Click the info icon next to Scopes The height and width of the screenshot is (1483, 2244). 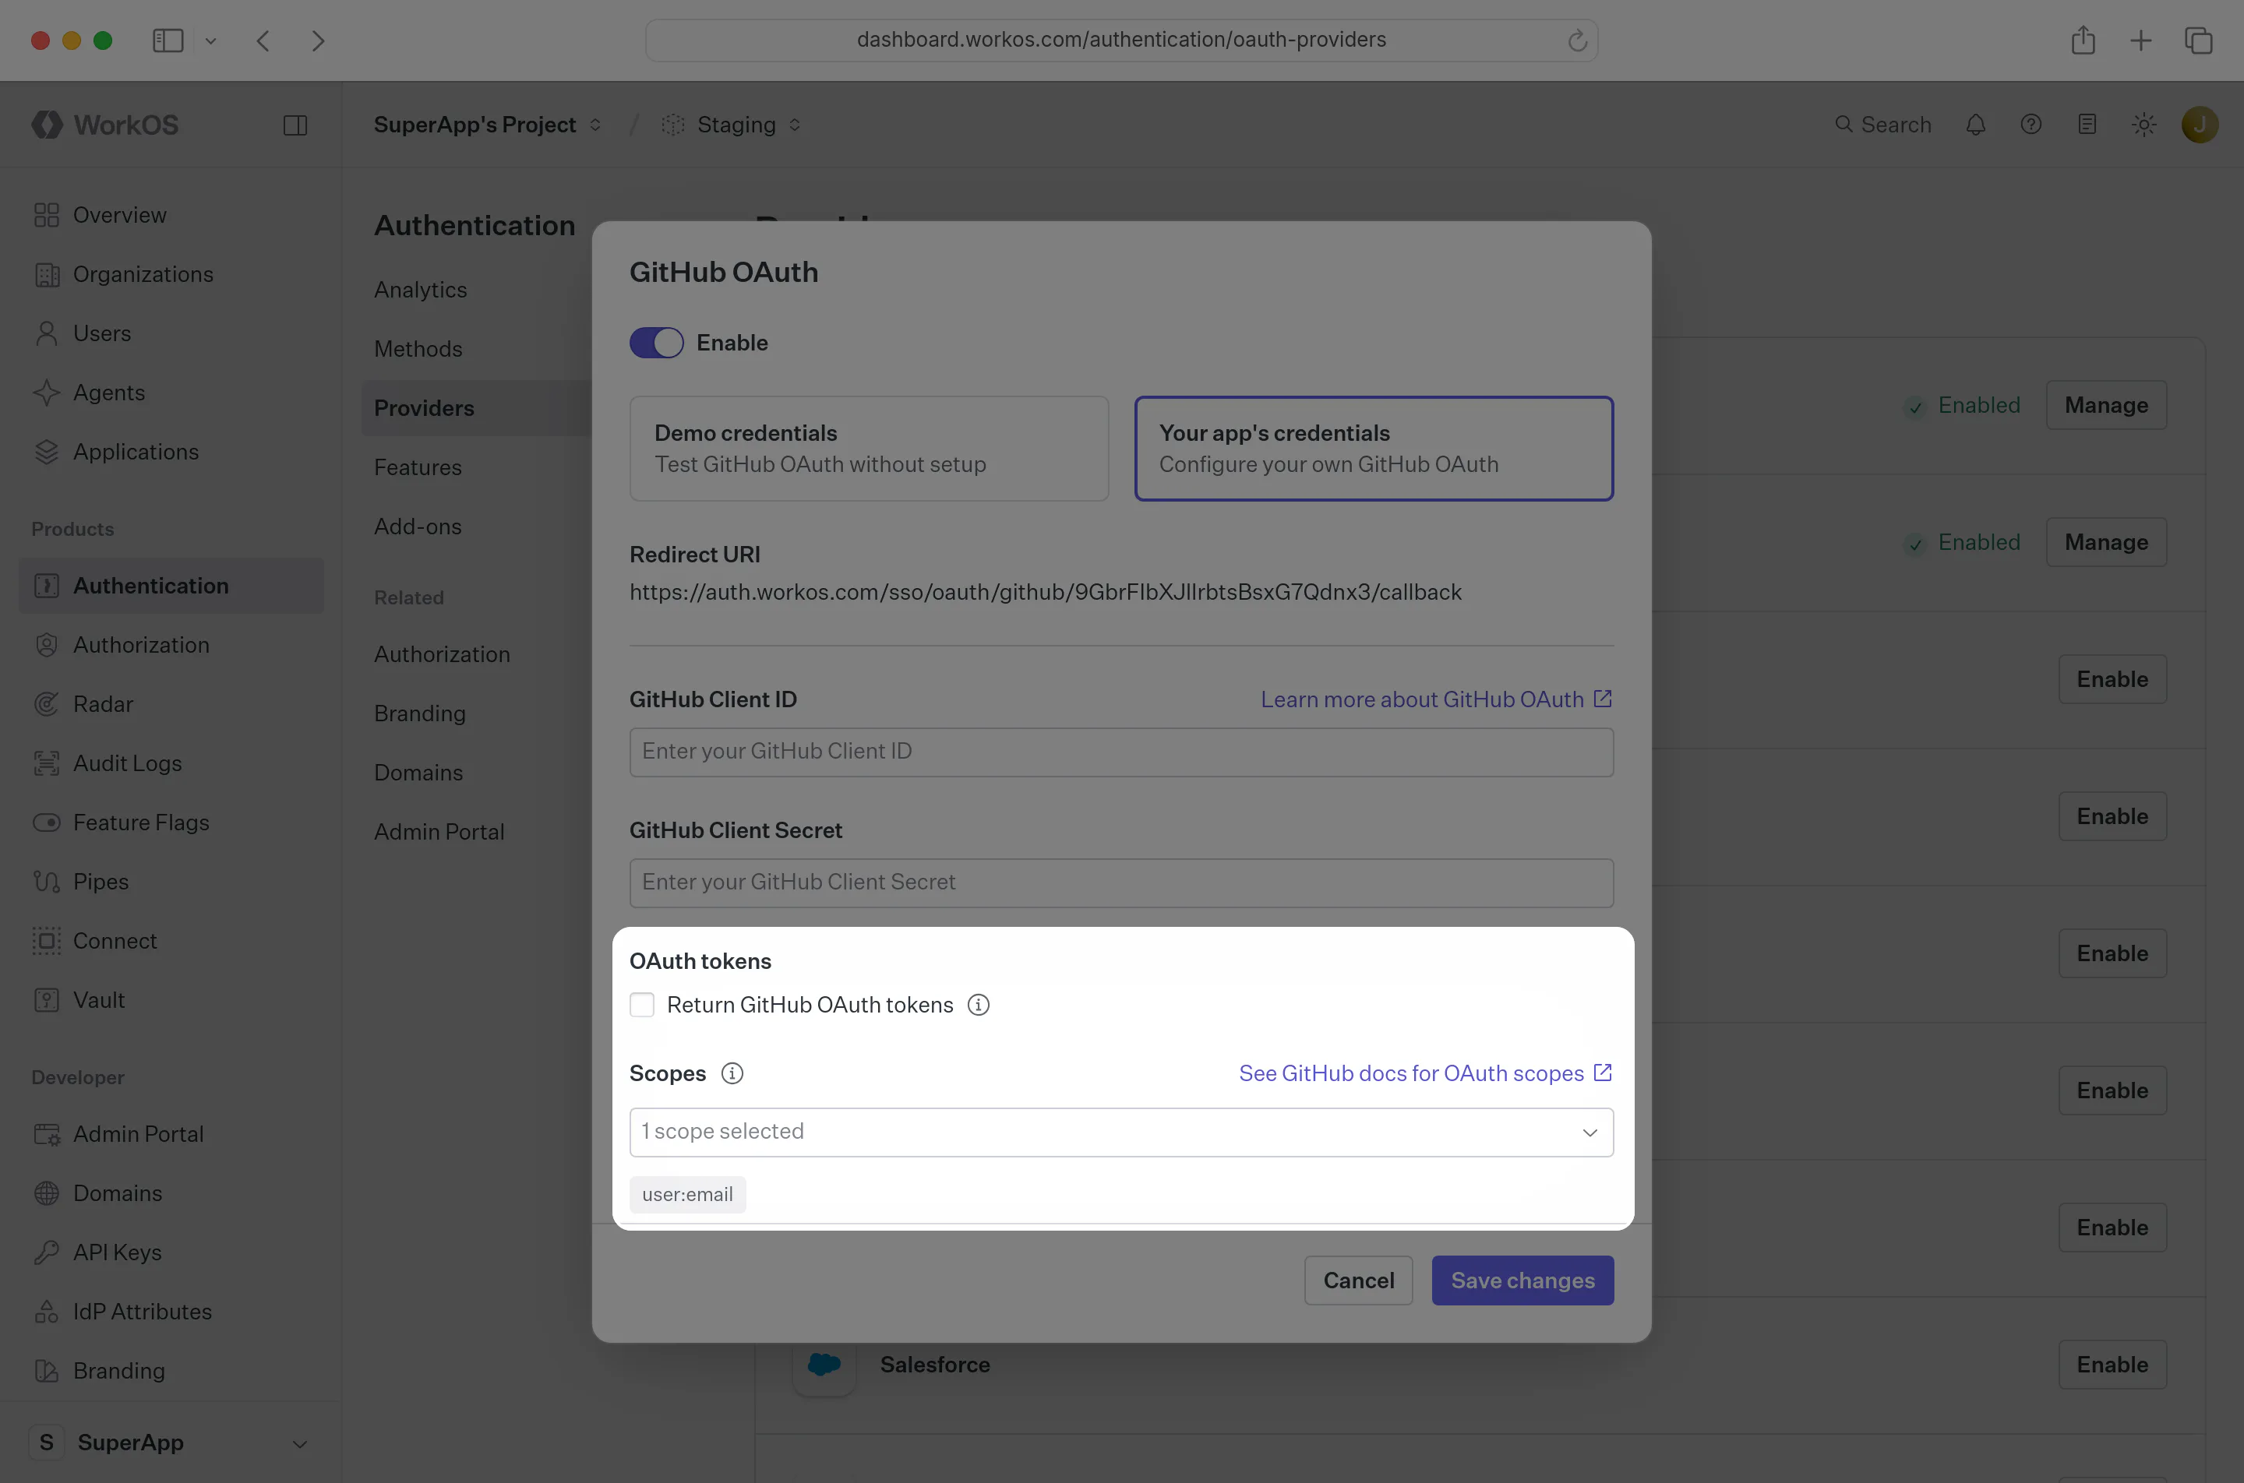pos(732,1073)
